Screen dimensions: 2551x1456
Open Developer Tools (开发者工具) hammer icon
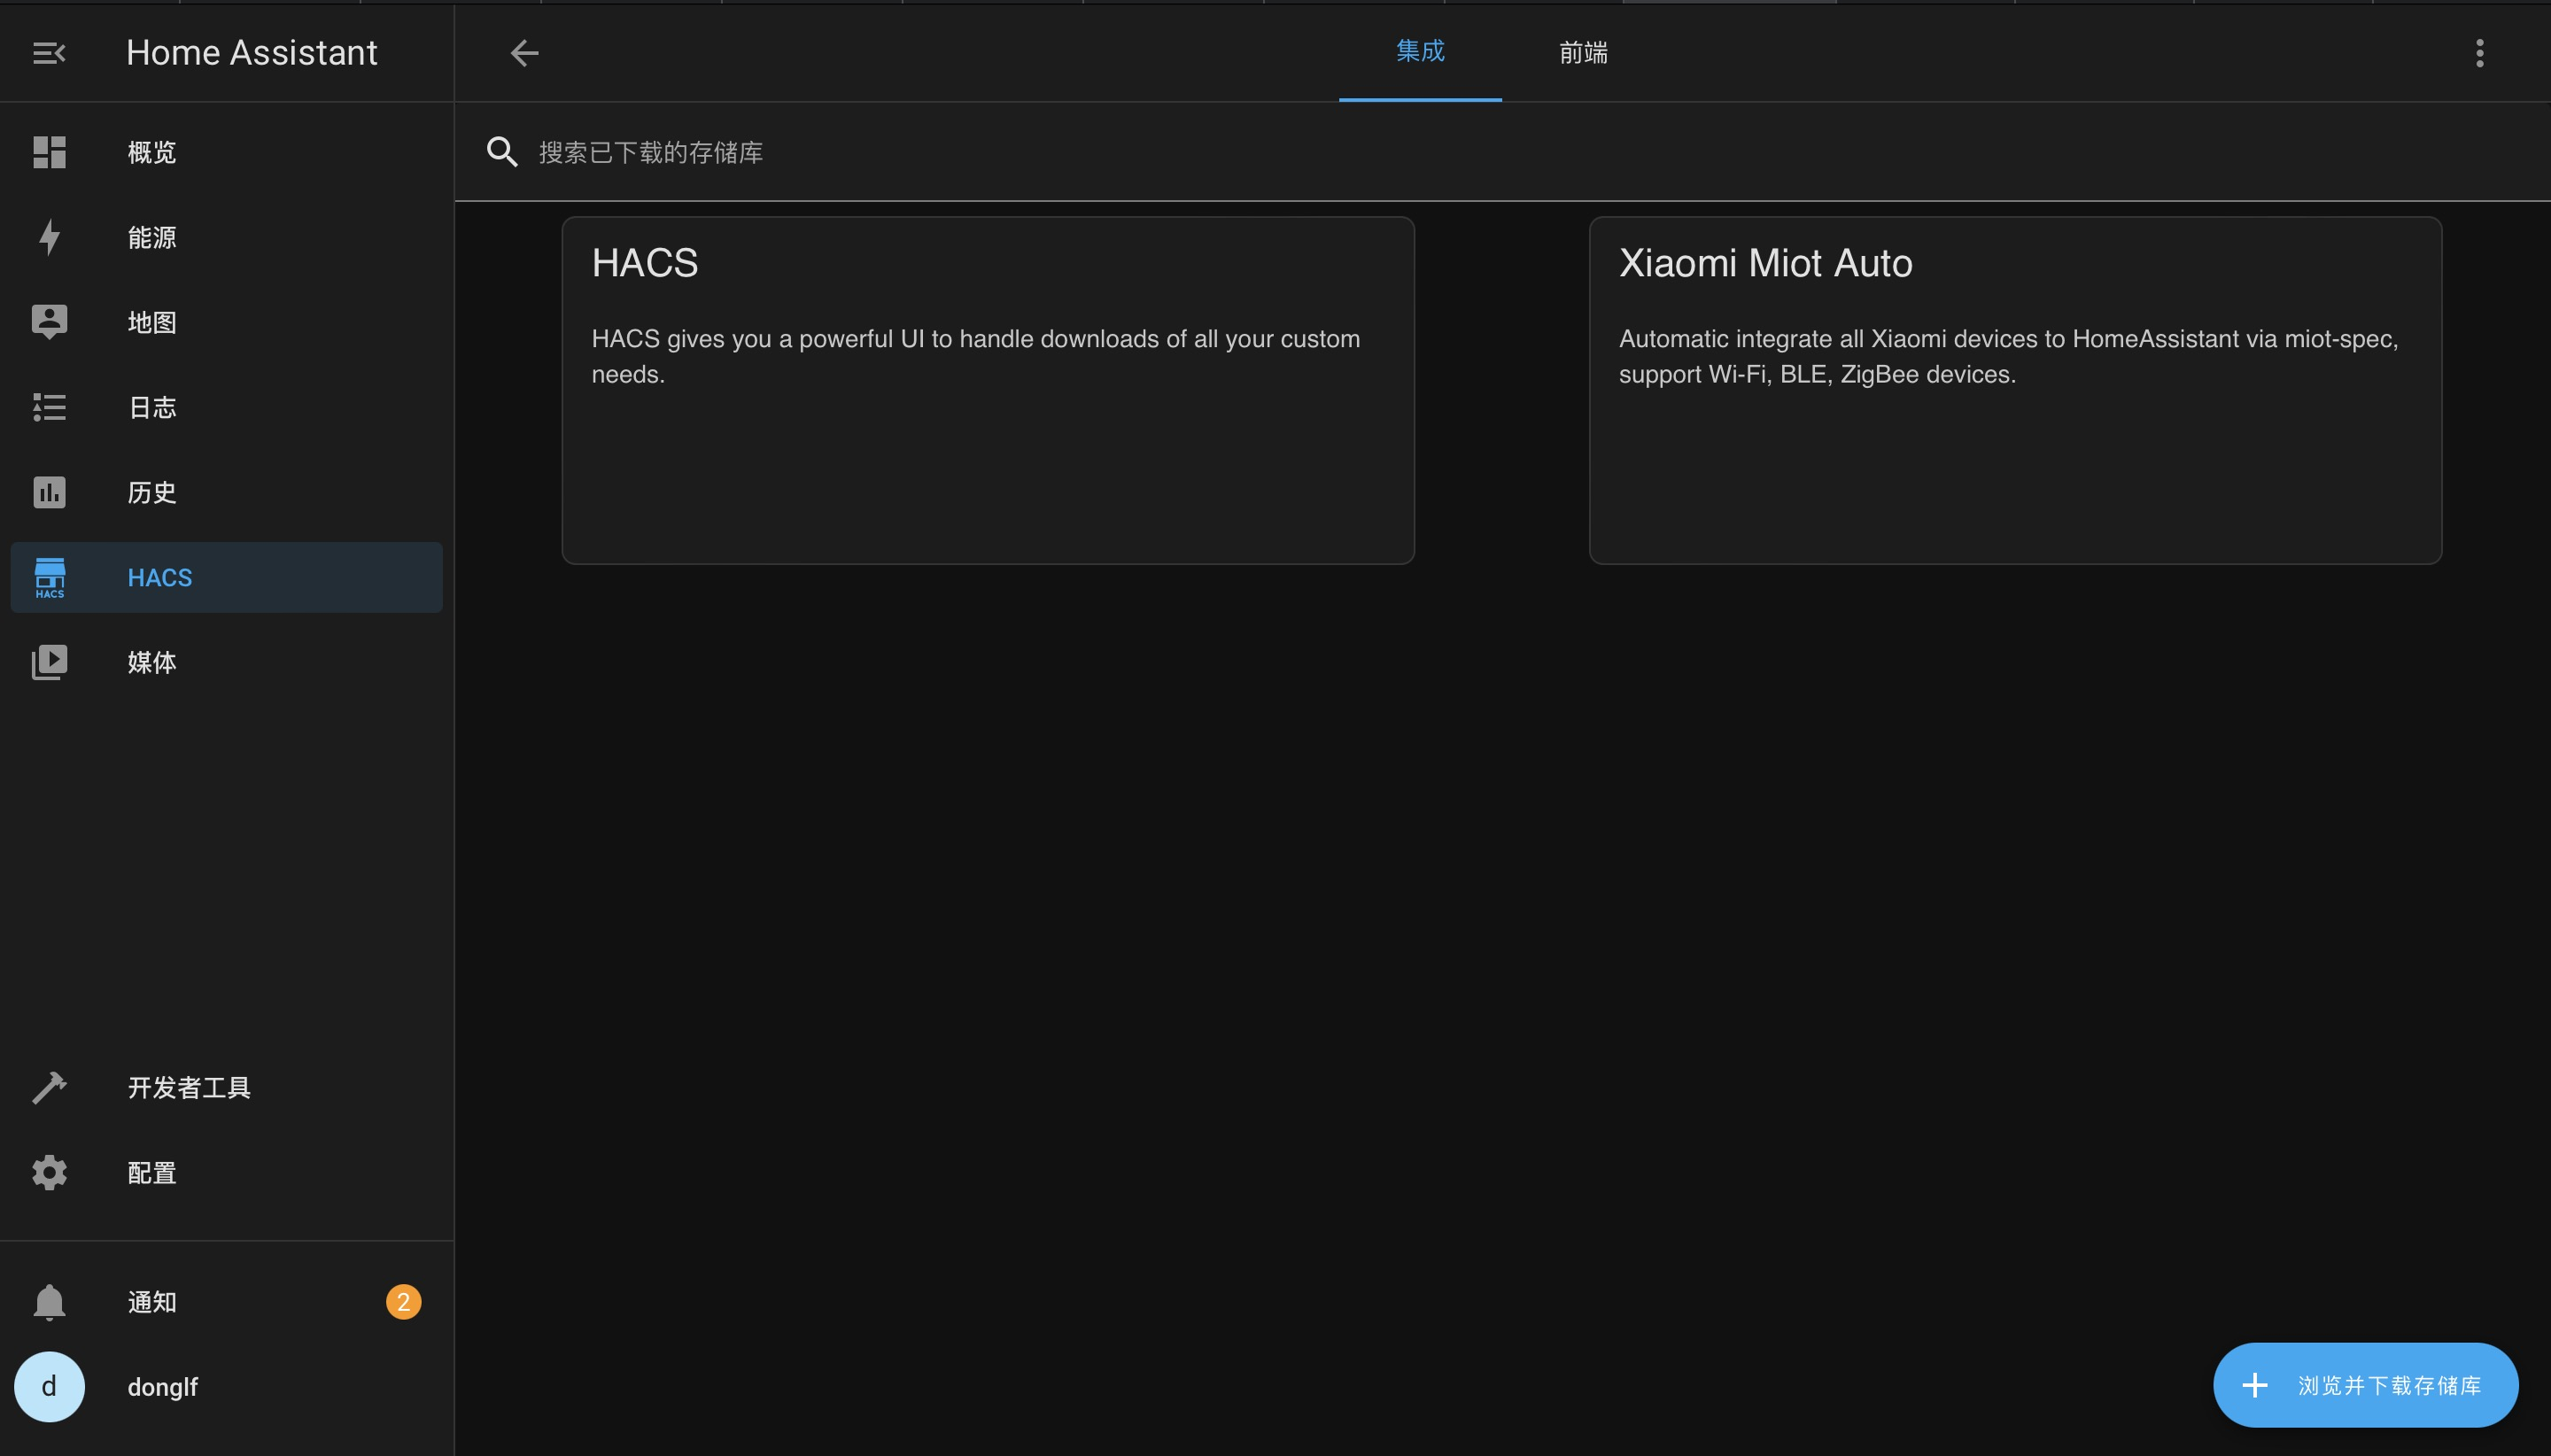pos(49,1087)
